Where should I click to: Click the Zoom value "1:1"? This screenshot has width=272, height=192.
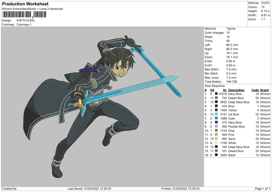click(x=263, y=19)
